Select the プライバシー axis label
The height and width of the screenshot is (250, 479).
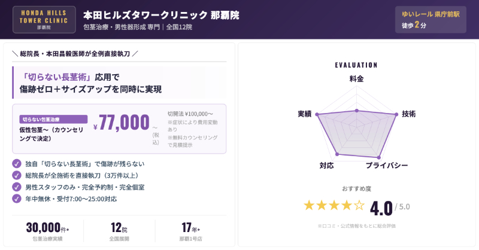(x=387, y=165)
